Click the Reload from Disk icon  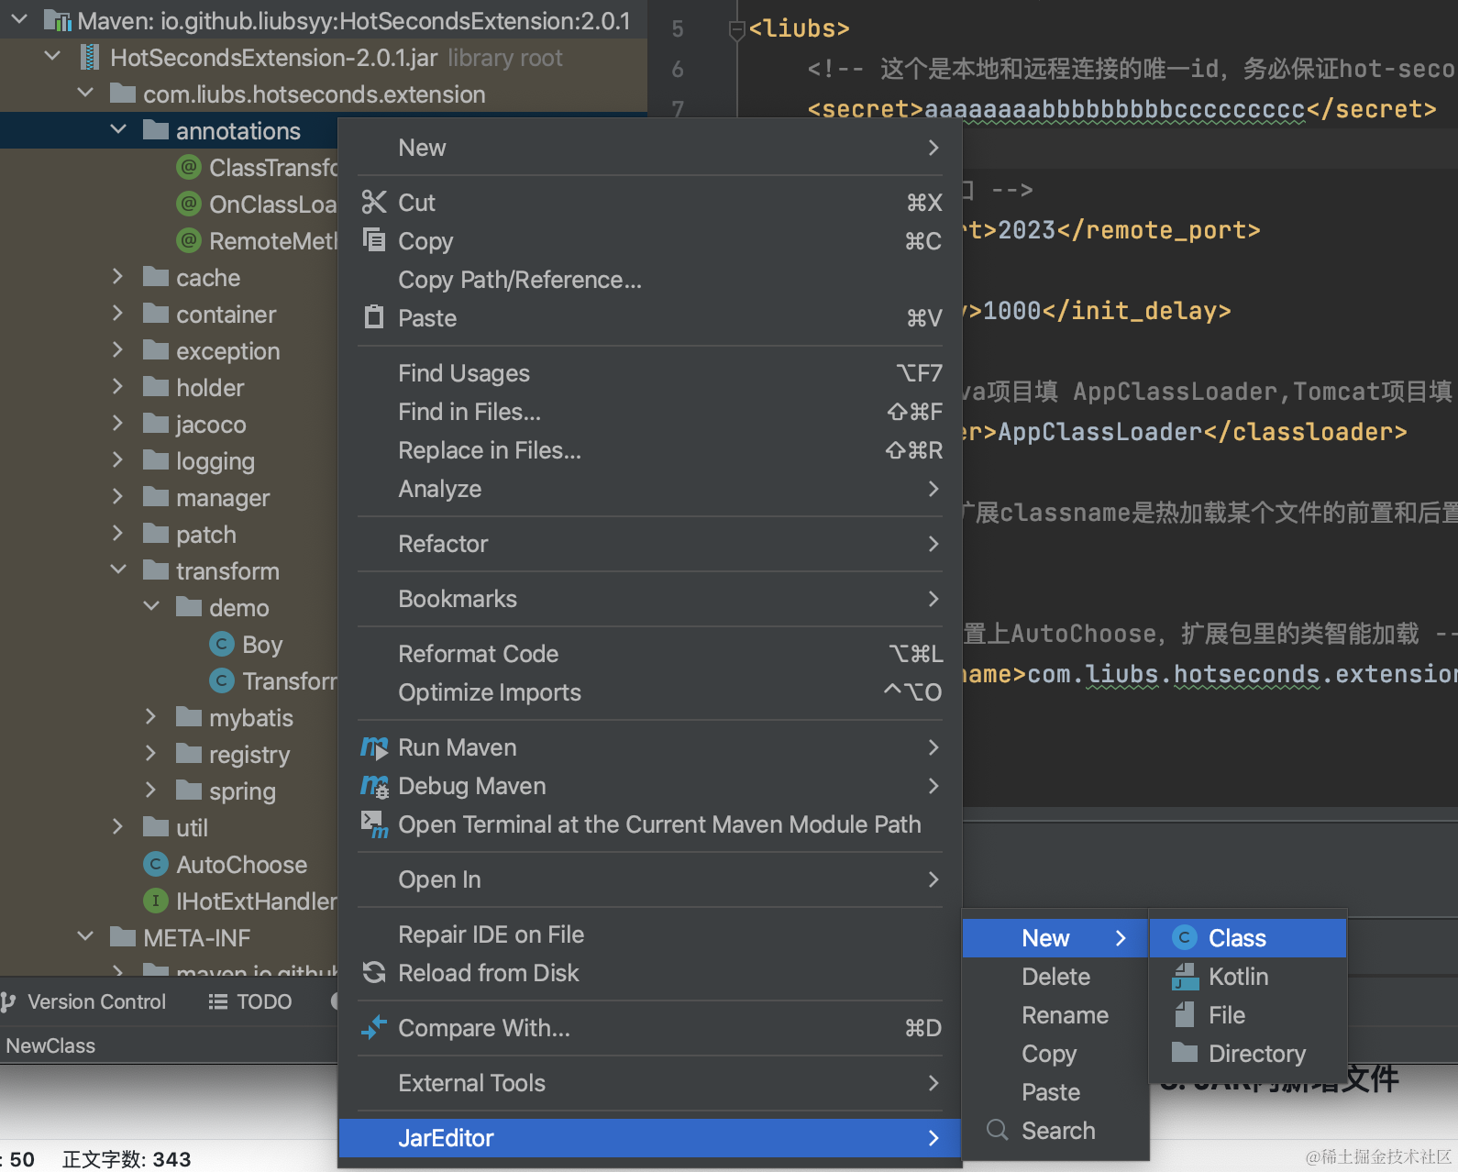pyautogui.click(x=374, y=972)
